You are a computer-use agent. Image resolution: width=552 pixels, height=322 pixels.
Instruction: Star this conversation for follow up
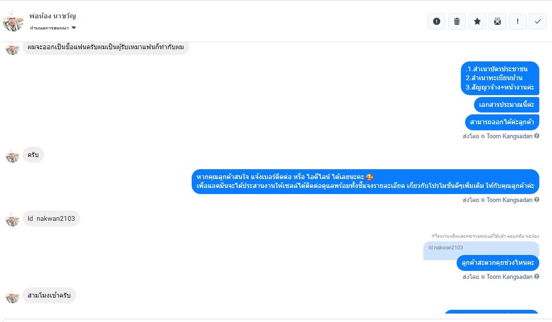coord(477,22)
